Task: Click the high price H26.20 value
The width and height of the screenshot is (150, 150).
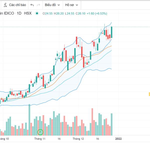Action: 59,13
